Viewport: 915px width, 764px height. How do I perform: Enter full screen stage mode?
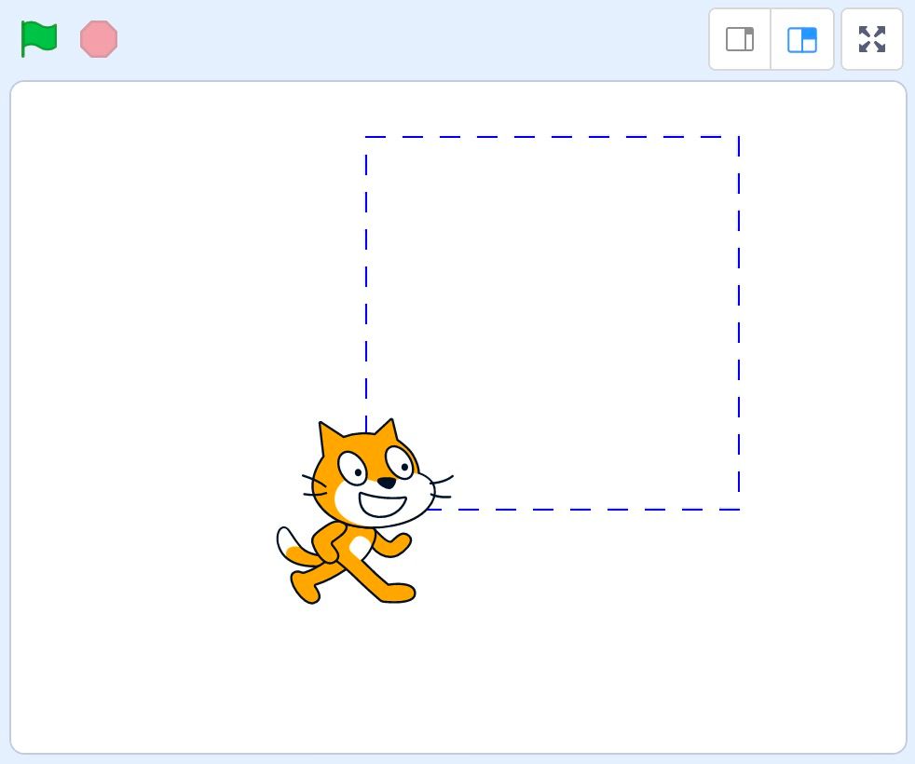[x=872, y=39]
